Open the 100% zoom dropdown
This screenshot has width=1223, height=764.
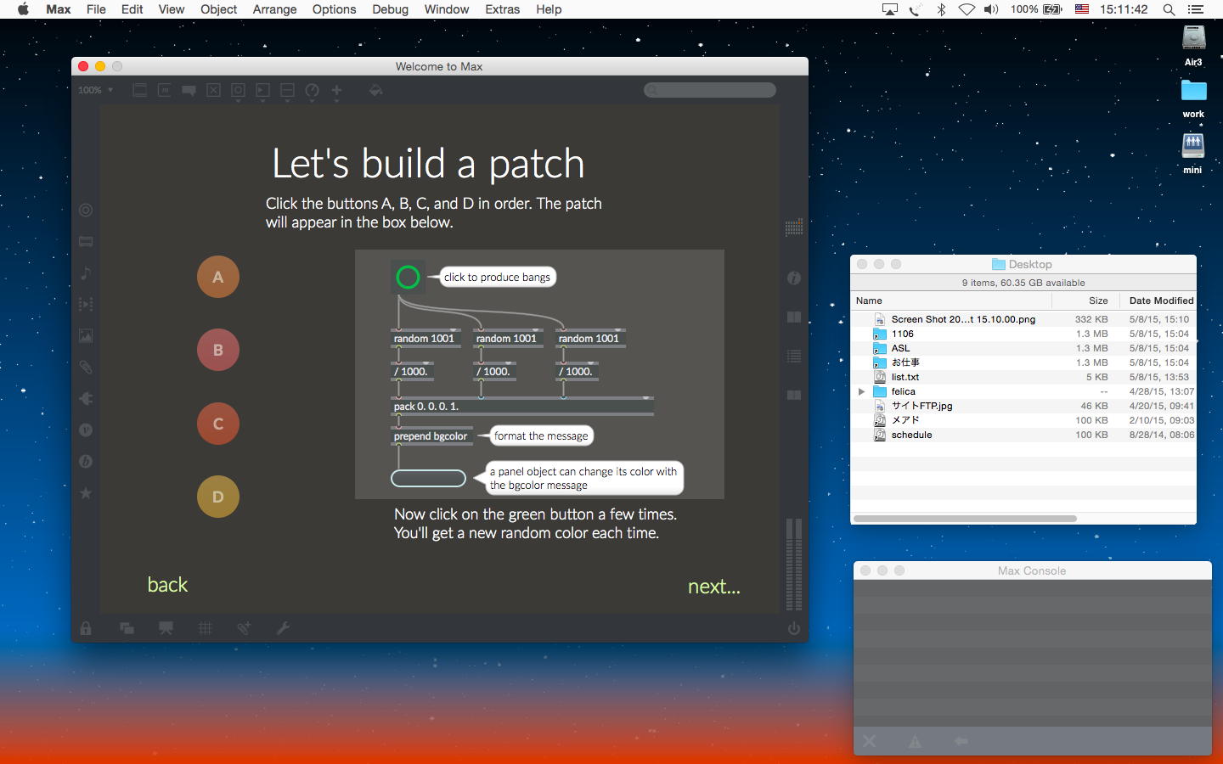coord(95,90)
